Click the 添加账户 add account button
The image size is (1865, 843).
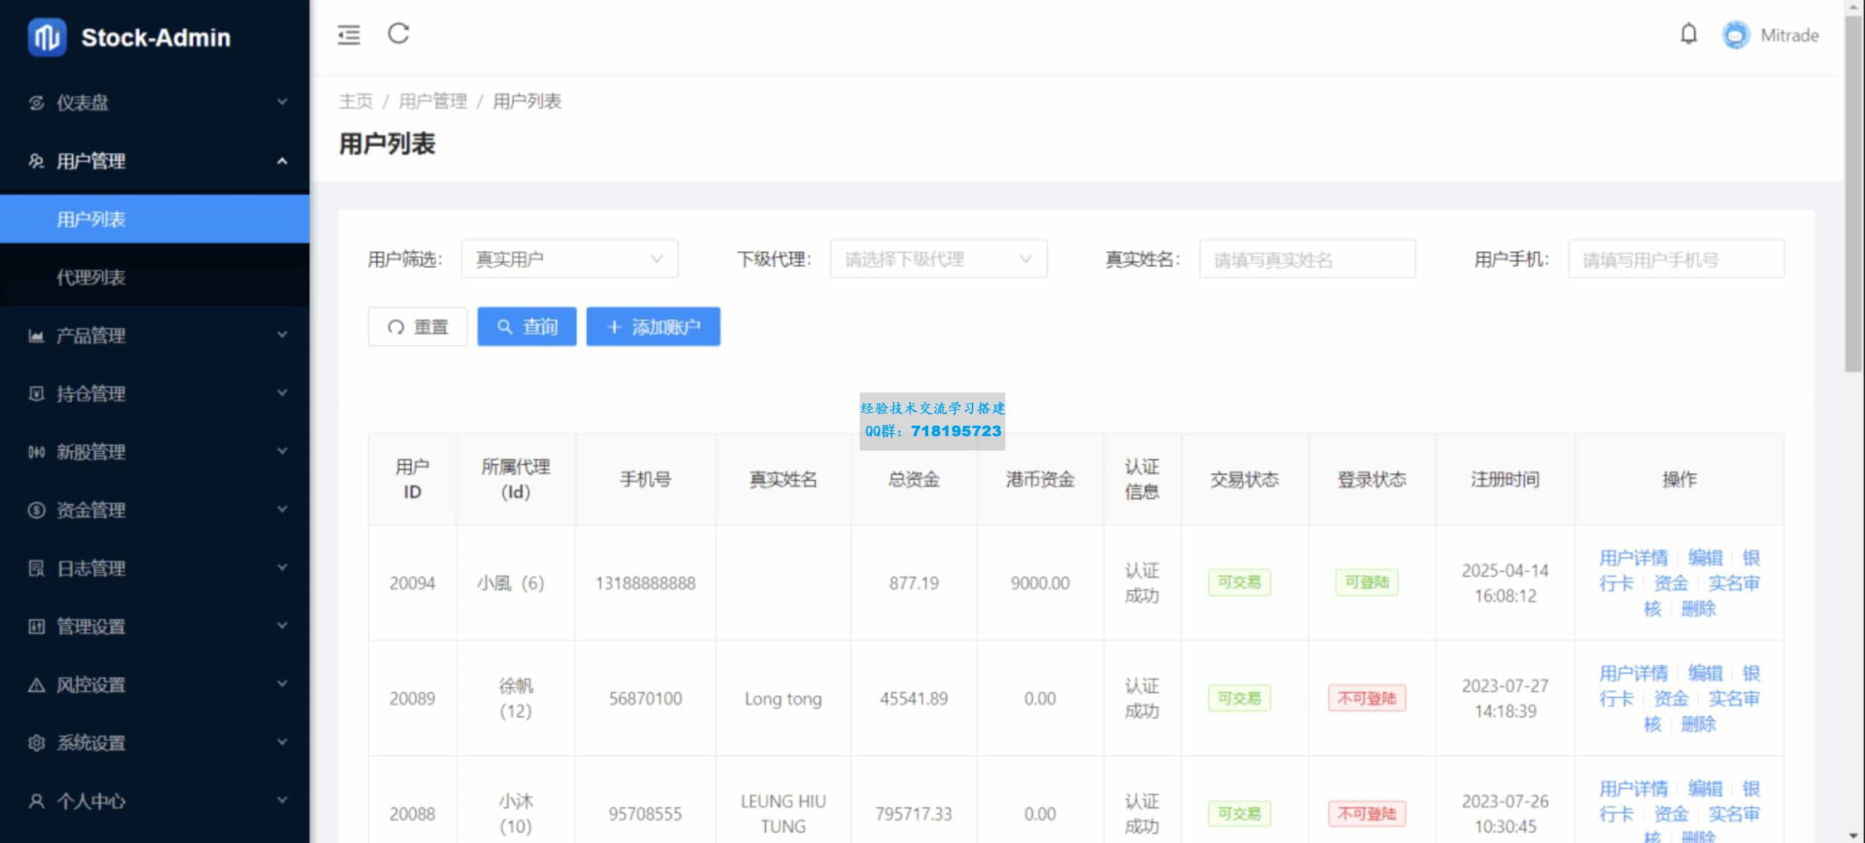click(x=653, y=327)
